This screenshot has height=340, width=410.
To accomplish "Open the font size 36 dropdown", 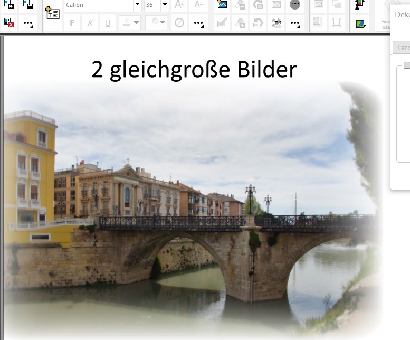I will point(165,4).
